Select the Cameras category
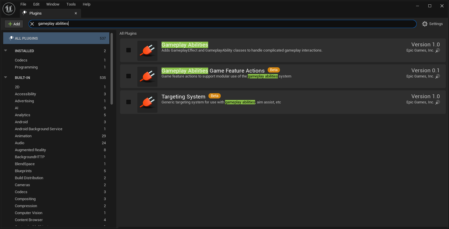The height and width of the screenshot is (229, 449). (56, 185)
